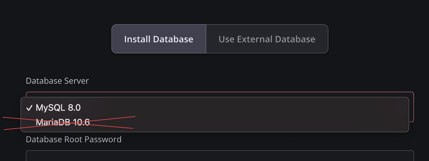
Task: Focus the Database Root Password field
Action: tap(220, 156)
